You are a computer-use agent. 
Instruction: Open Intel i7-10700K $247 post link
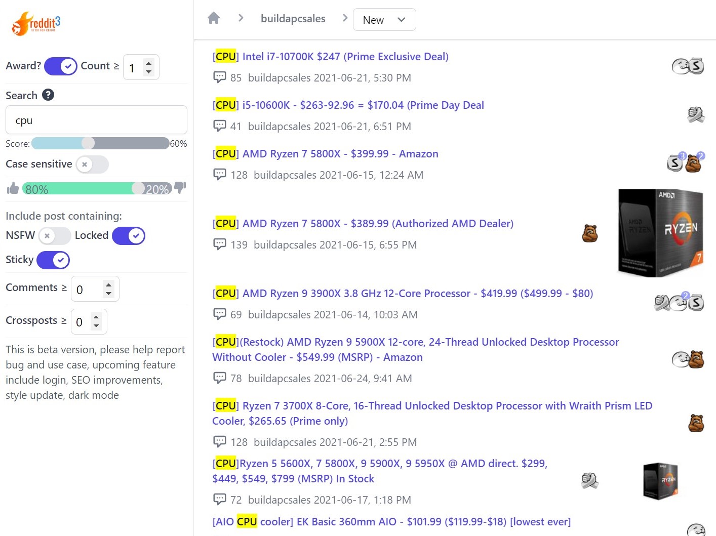click(331, 56)
